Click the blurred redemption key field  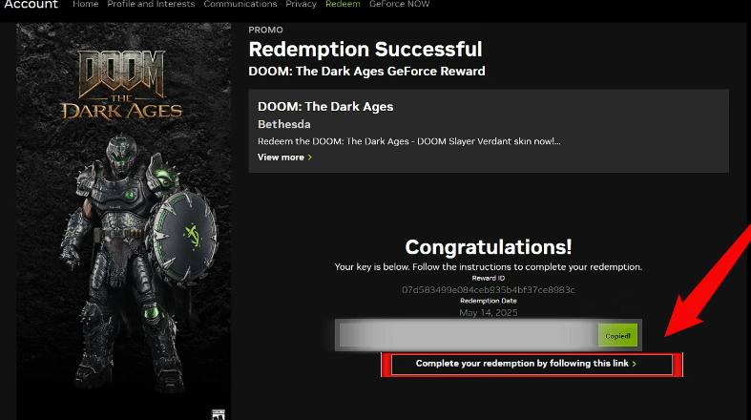click(469, 335)
